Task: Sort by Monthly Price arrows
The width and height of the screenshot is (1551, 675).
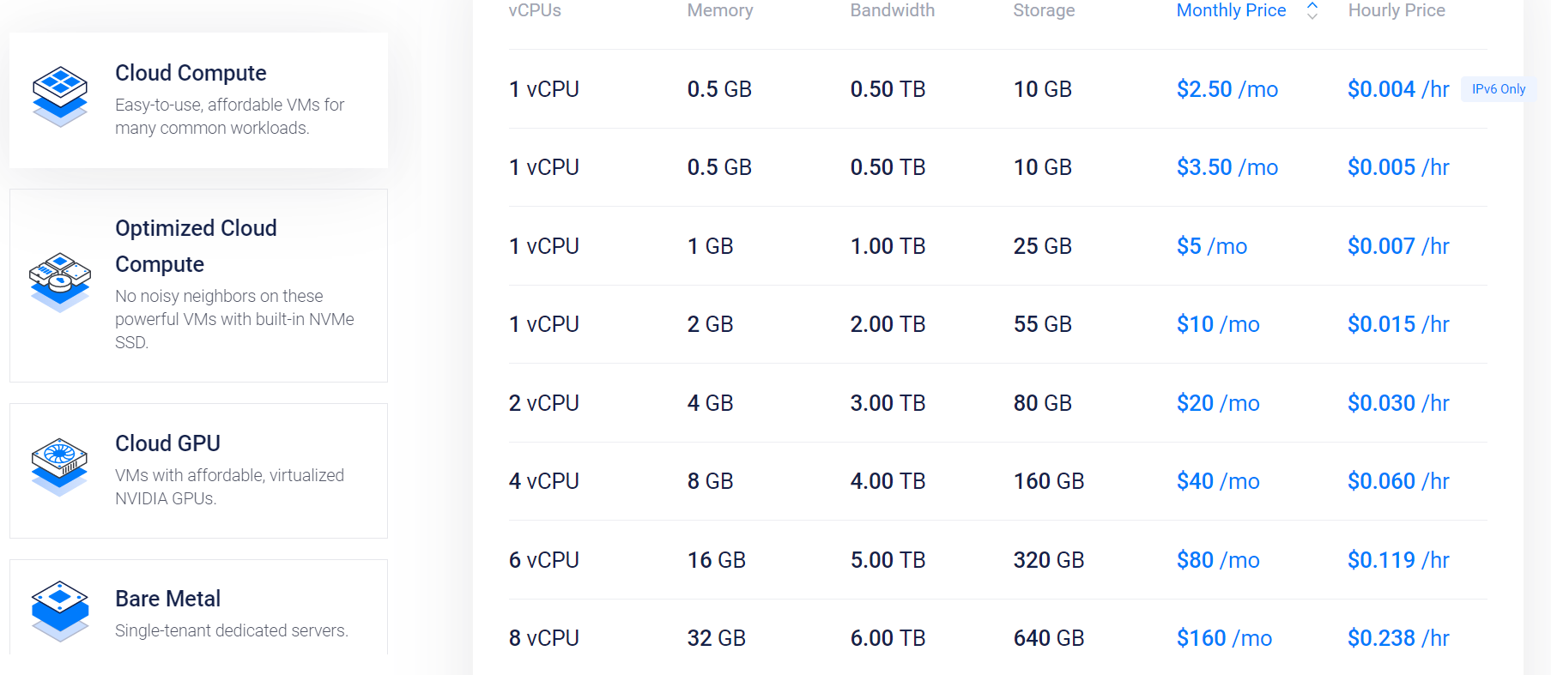Action: click(1312, 10)
